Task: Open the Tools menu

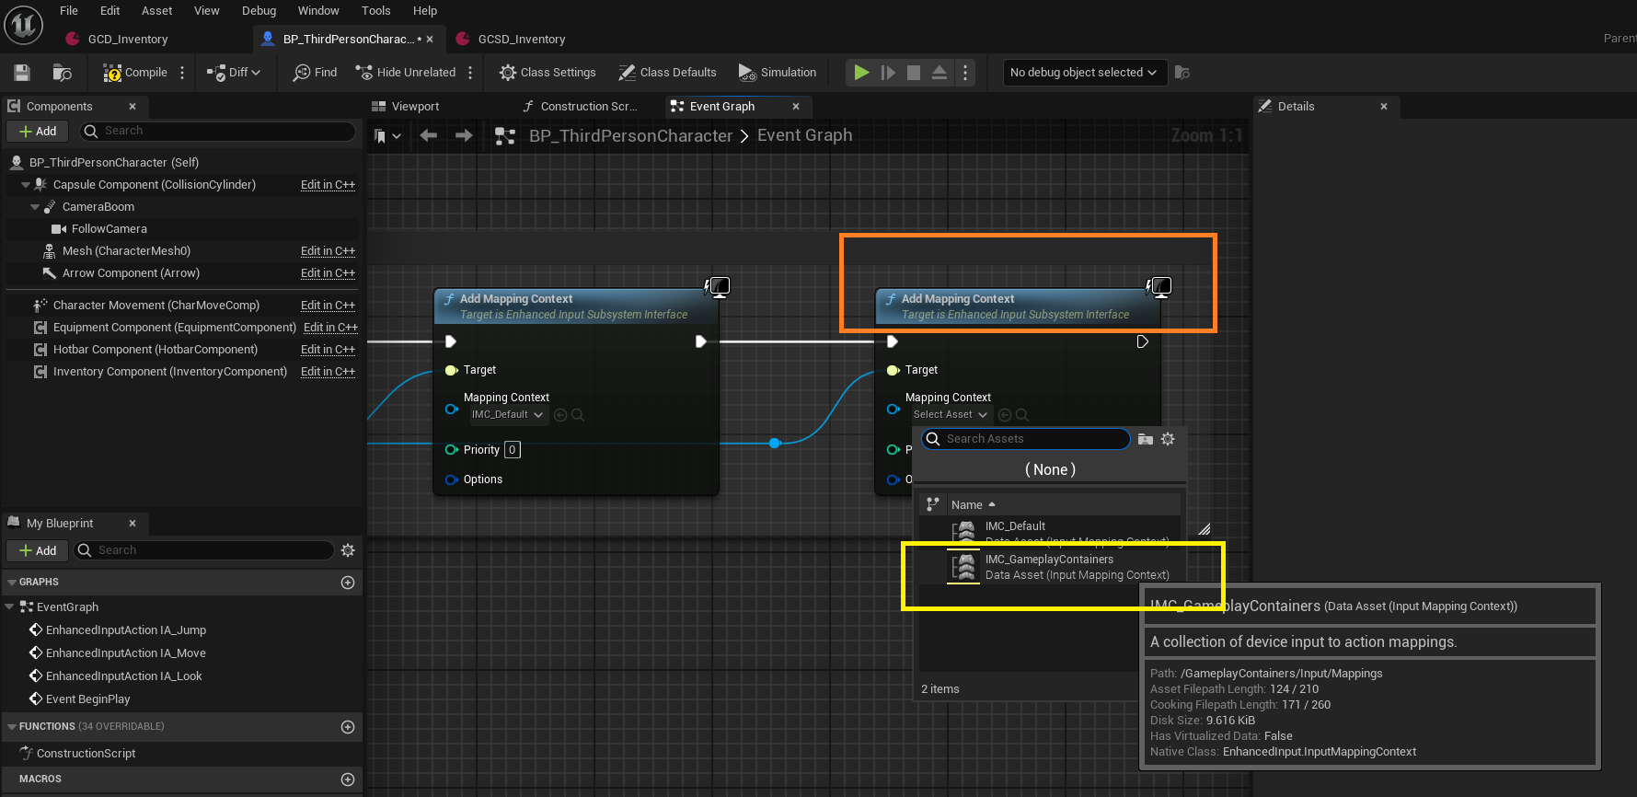Action: pos(375,11)
